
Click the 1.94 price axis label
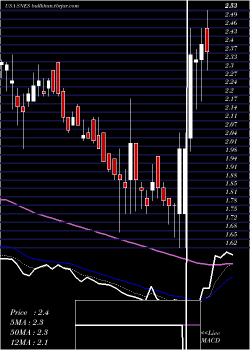click(231, 158)
